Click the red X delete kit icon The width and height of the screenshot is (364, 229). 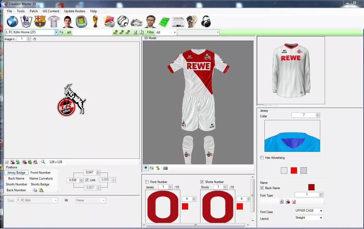coord(135,32)
